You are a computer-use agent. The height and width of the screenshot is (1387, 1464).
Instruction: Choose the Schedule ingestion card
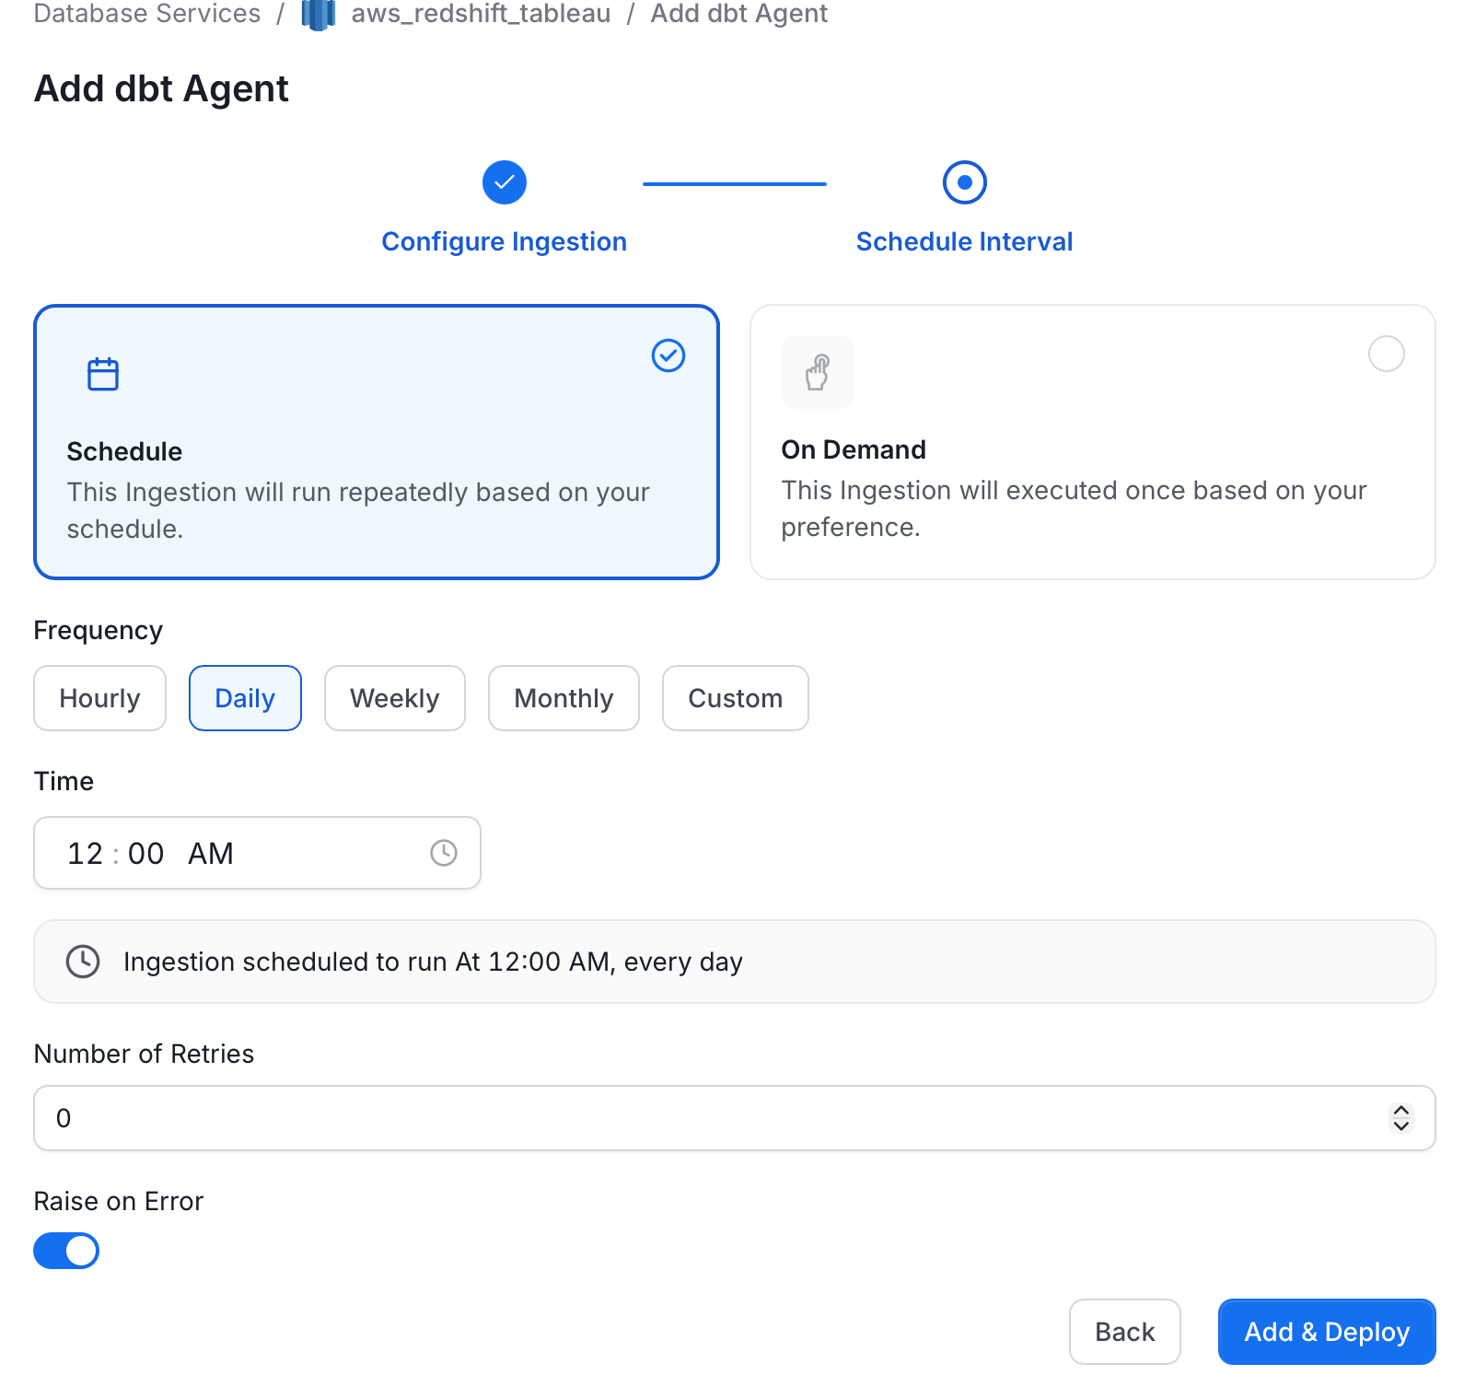(x=377, y=442)
